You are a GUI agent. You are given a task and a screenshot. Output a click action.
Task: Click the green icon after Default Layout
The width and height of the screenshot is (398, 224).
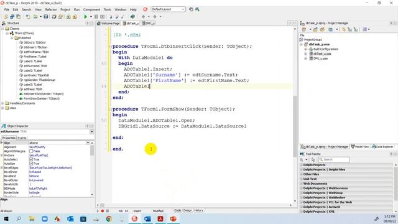click(197, 9)
